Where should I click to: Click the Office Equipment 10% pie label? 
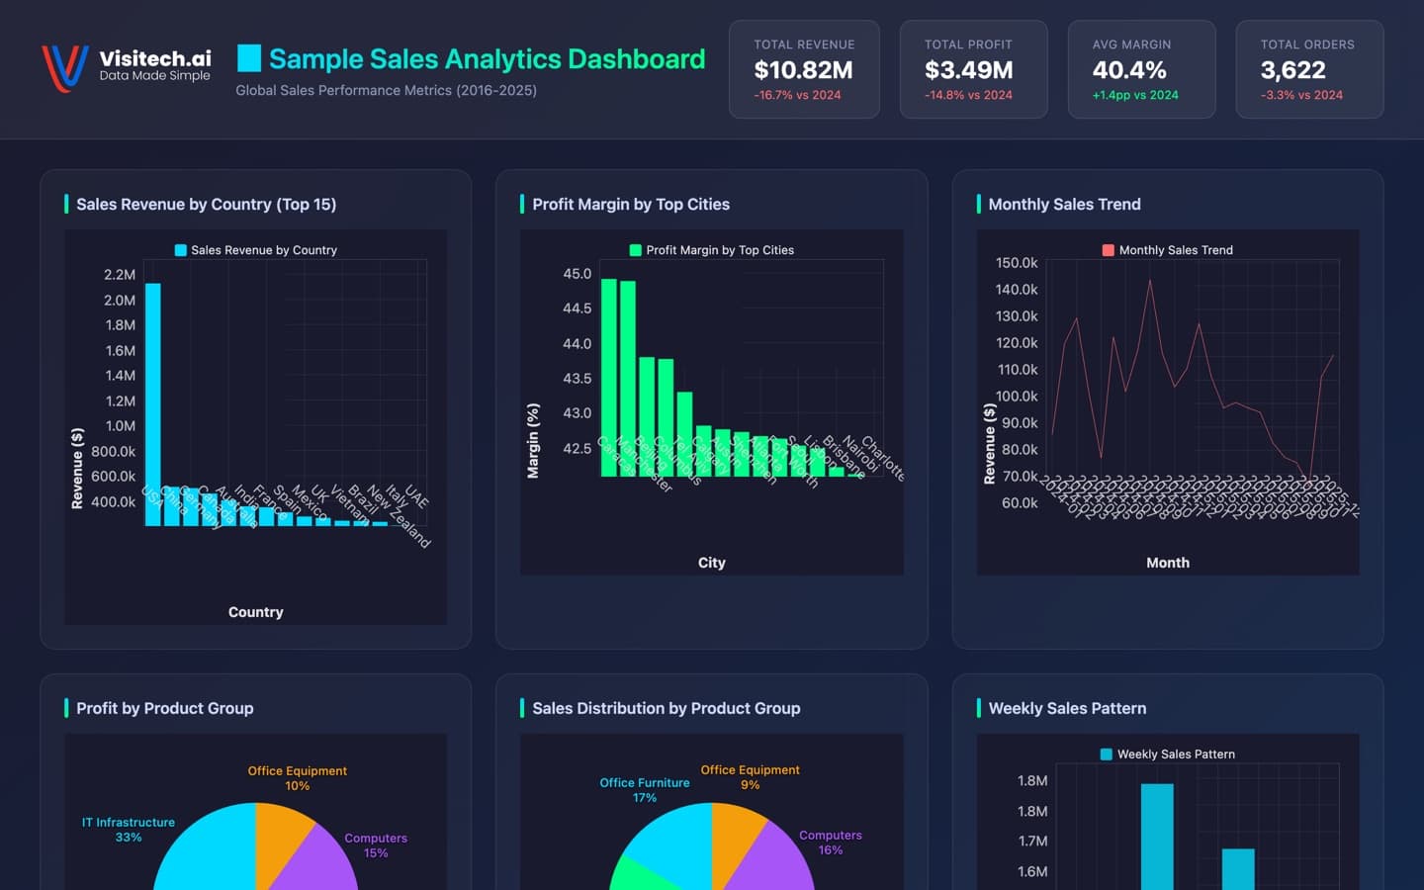[298, 778]
